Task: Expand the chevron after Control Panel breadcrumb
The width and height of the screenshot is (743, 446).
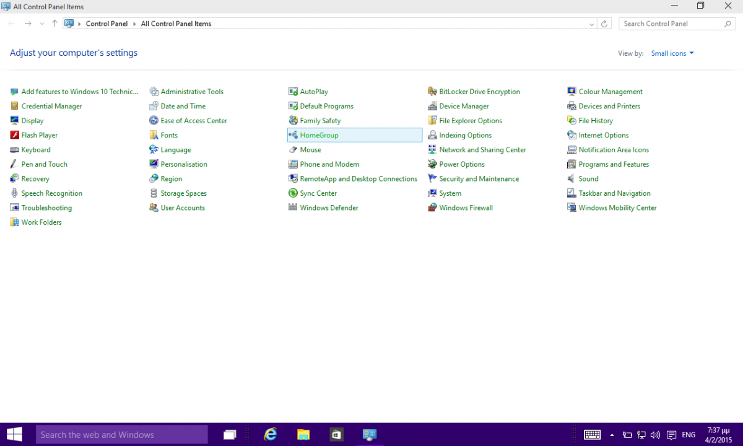Action: [x=134, y=24]
